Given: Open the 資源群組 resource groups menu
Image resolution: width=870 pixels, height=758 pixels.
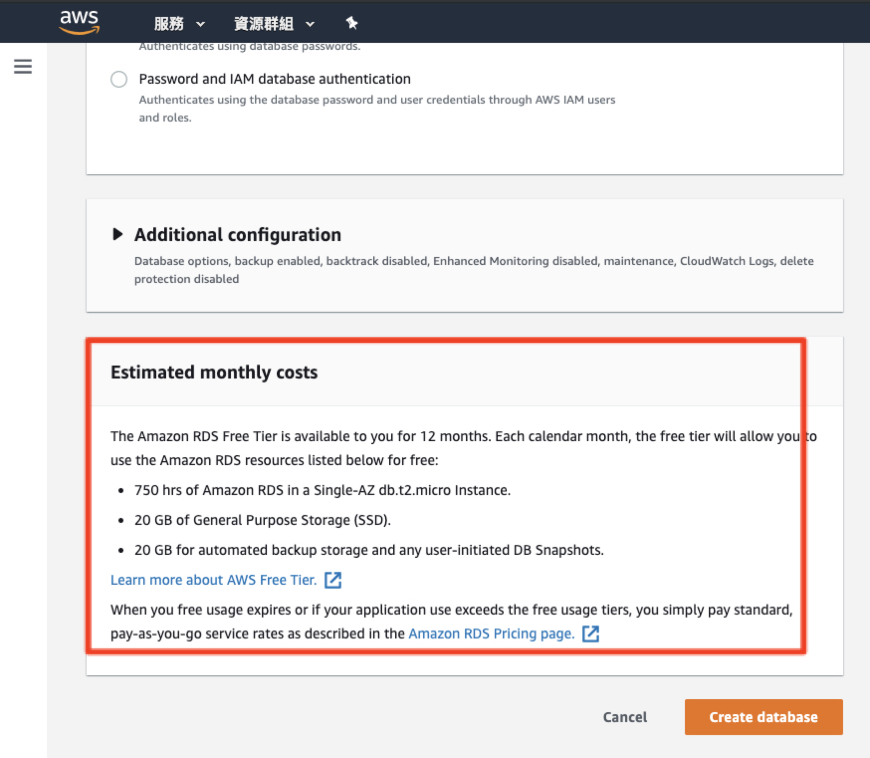Looking at the screenshot, I should click(x=263, y=23).
